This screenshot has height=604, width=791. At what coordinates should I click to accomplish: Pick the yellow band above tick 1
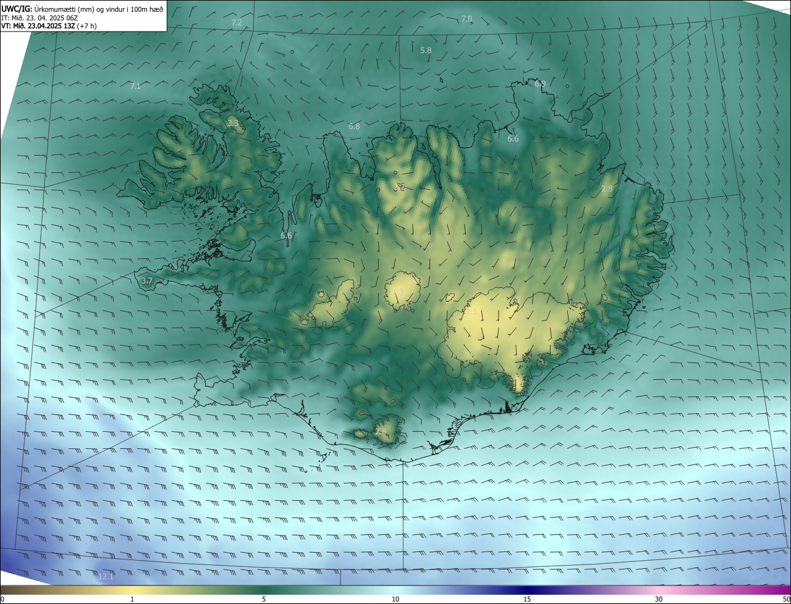[132, 590]
